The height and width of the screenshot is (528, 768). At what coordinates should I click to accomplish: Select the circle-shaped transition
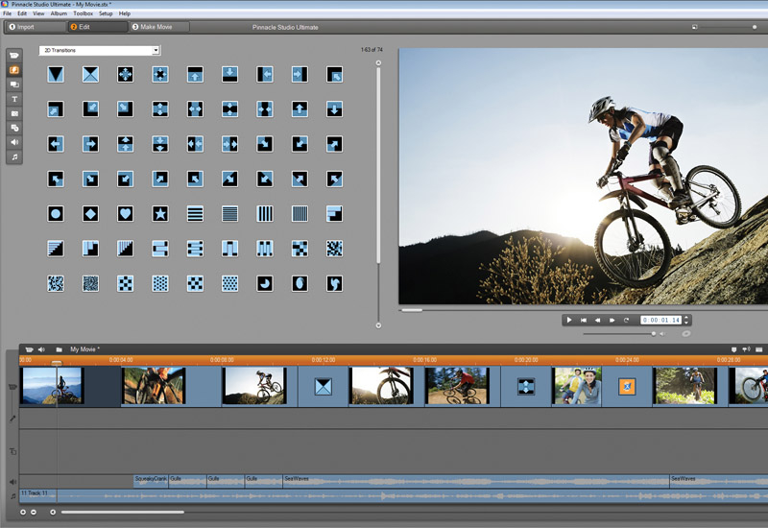click(56, 213)
